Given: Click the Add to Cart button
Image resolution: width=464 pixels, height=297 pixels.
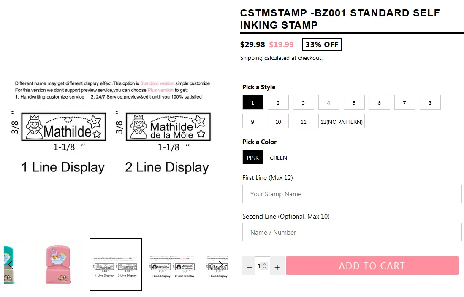Looking at the screenshot, I should [x=372, y=266].
